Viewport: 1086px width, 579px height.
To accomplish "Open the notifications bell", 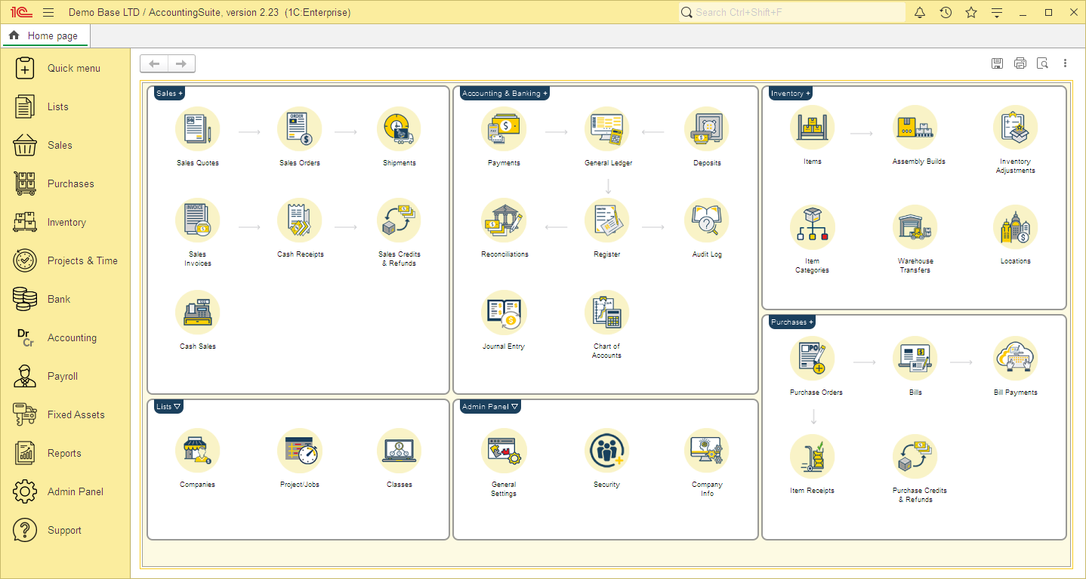I will point(920,12).
